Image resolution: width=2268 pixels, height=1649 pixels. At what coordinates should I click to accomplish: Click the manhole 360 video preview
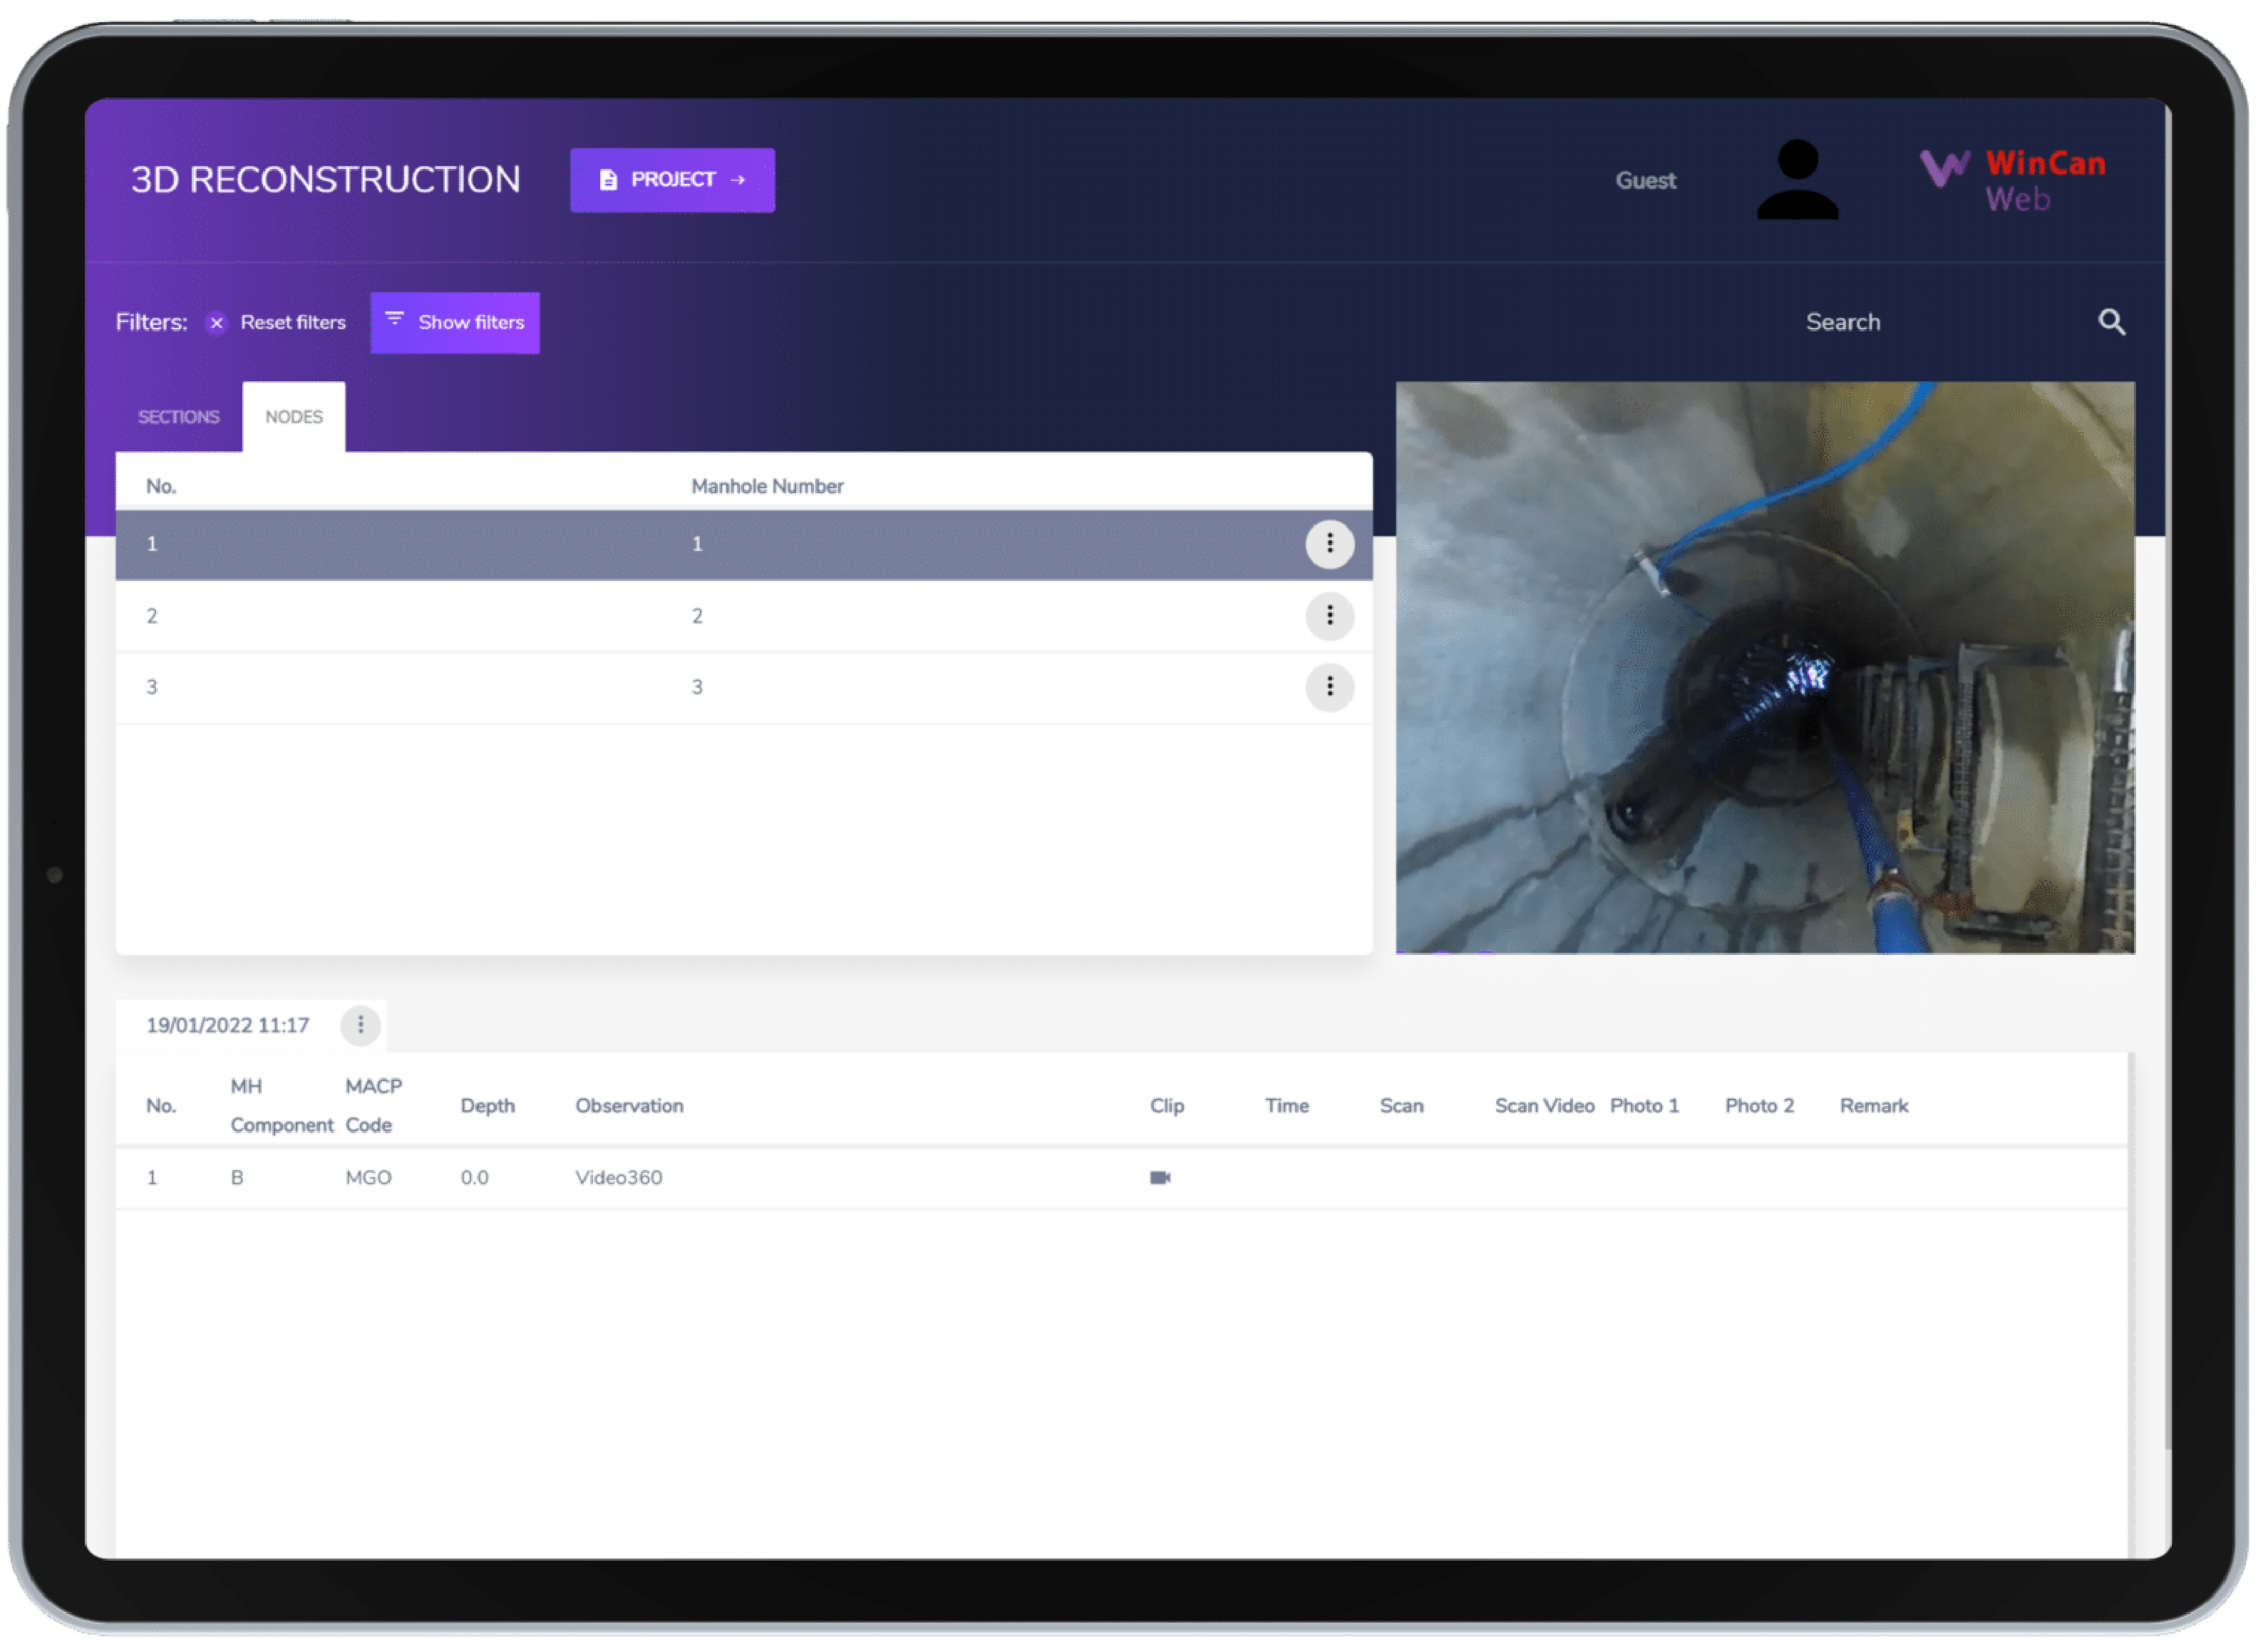(x=1765, y=668)
